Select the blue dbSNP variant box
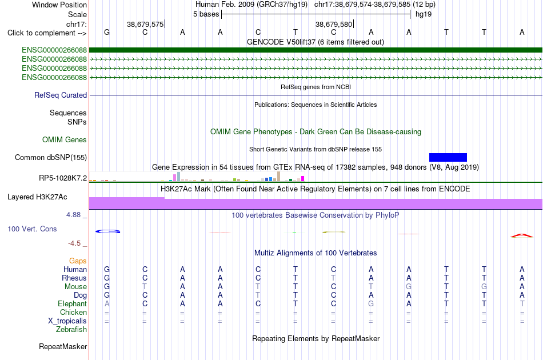This screenshot has width=543, height=360. [x=448, y=158]
